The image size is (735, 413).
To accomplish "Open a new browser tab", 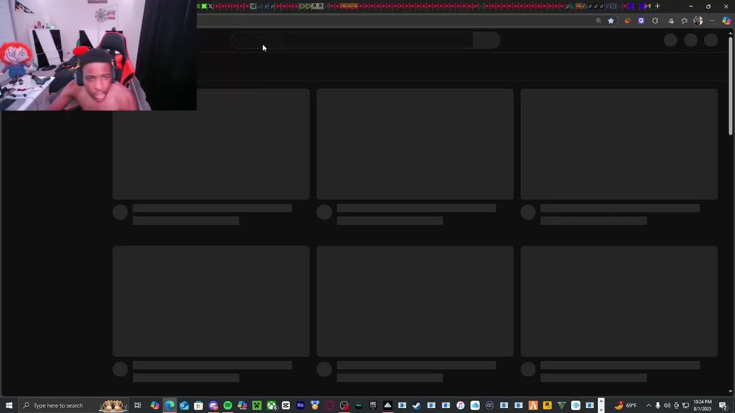I will [x=657, y=6].
